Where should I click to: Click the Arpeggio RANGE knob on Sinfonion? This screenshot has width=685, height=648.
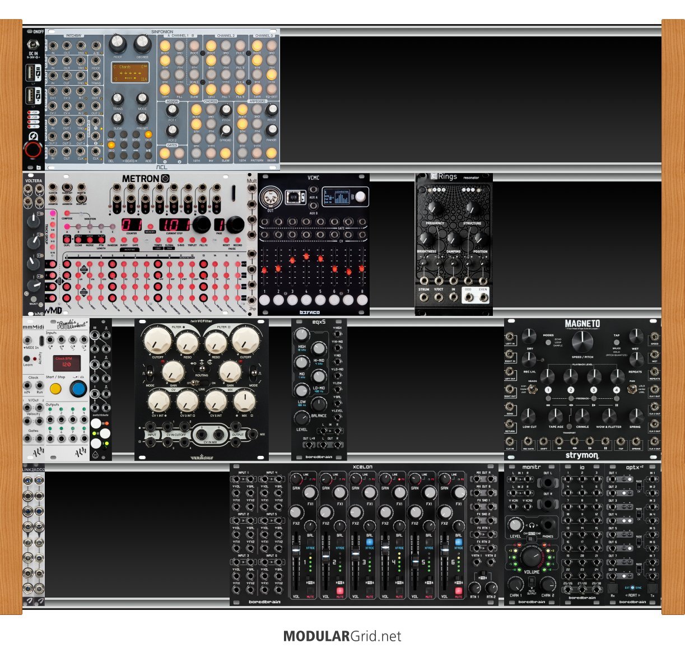point(272,130)
